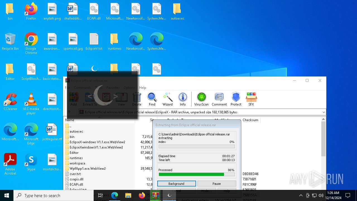Select the VLC media player icon
The height and width of the screenshot is (201, 357).
coord(31,104)
